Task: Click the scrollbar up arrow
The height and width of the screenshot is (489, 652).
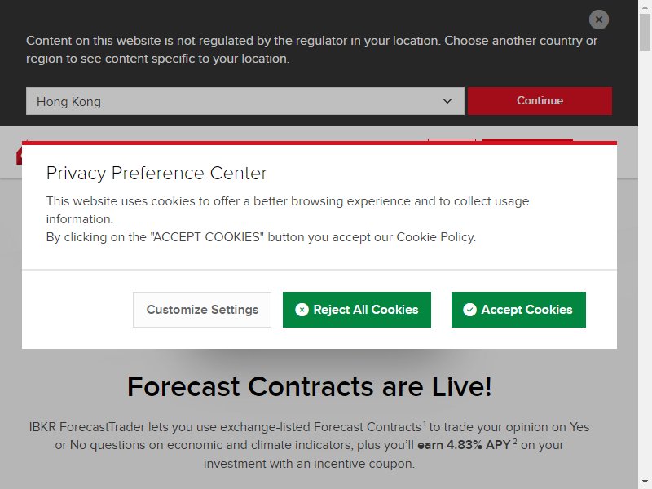Action: (x=645, y=7)
